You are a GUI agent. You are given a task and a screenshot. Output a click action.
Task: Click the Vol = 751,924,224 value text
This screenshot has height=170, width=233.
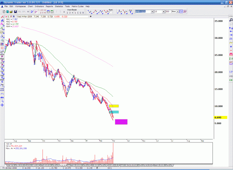(x=14, y=146)
